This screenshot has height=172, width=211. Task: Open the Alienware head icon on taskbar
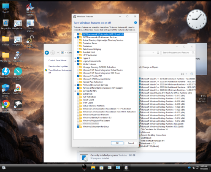point(84,167)
